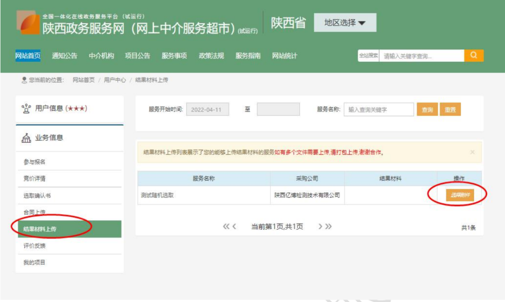Click the 网站首页 breadcrumb link
505x302 pixels.
[84, 80]
